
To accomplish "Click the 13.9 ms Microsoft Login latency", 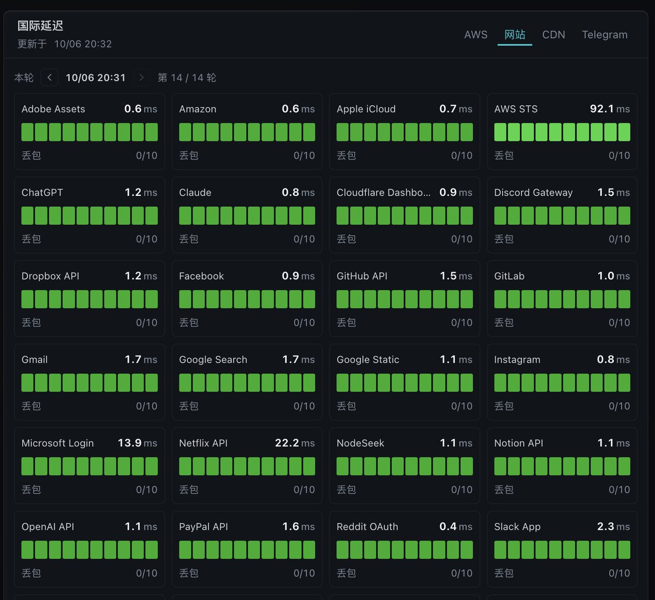I will tap(138, 443).
